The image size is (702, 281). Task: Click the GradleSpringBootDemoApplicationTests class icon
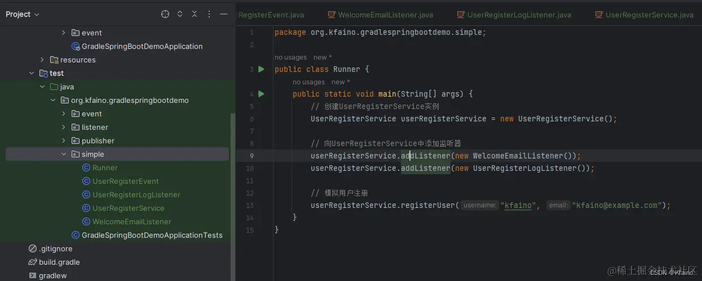click(76, 235)
